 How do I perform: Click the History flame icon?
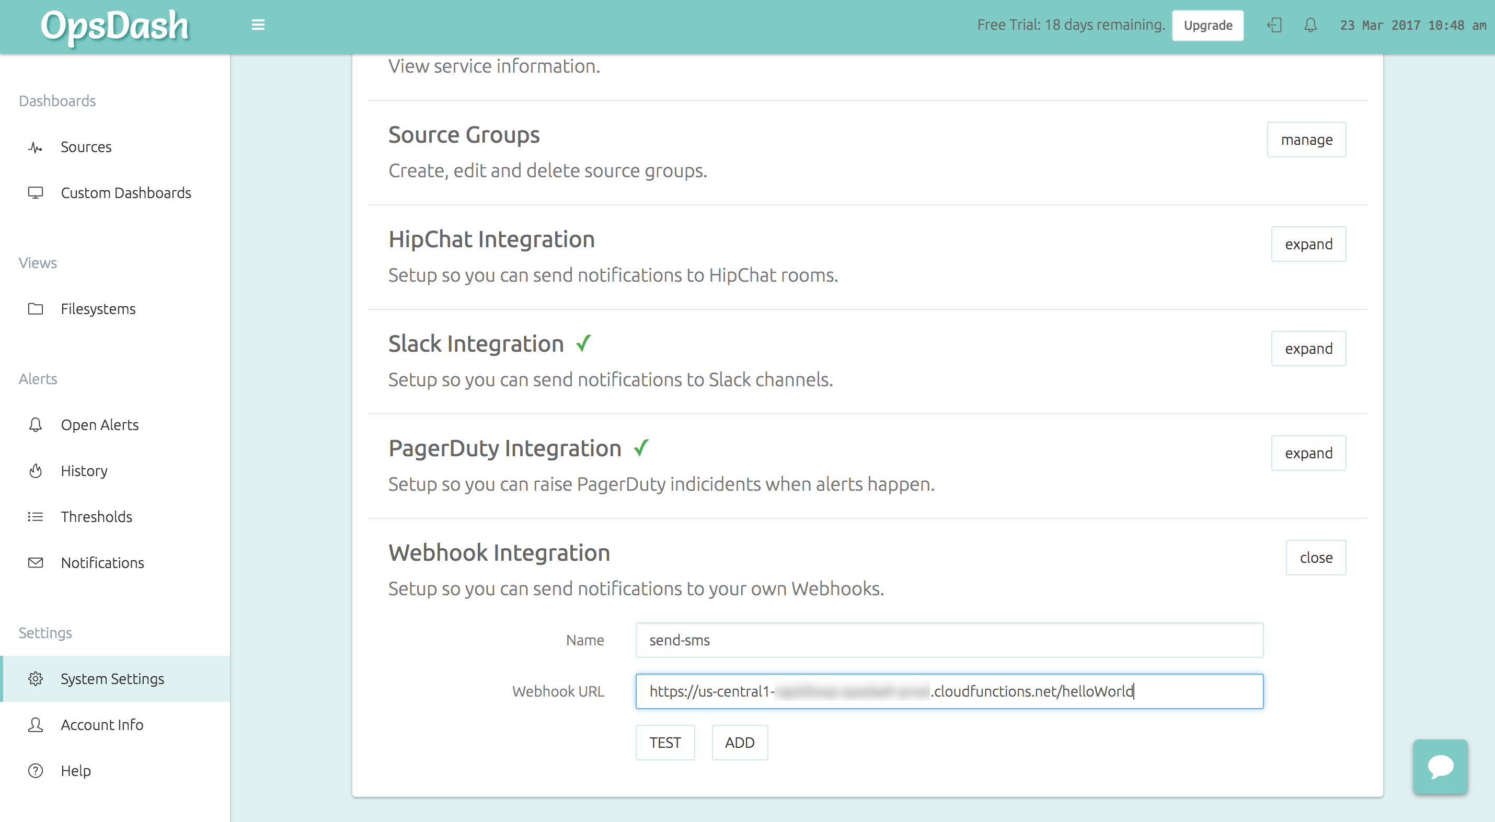(x=36, y=470)
